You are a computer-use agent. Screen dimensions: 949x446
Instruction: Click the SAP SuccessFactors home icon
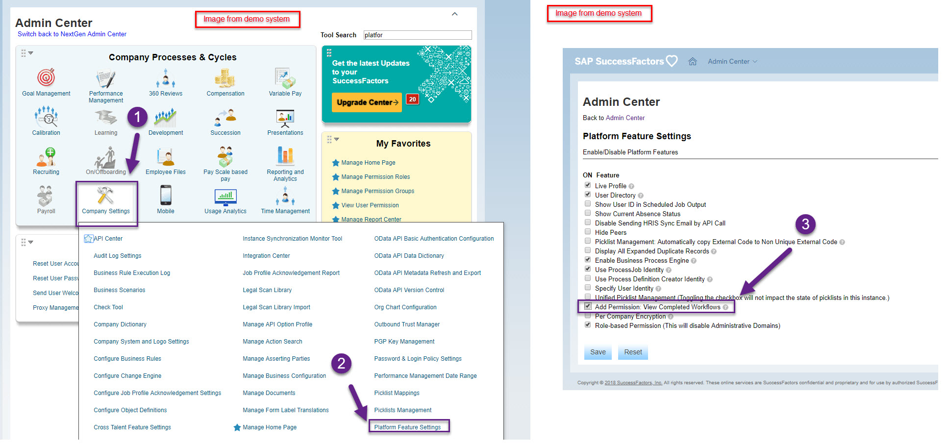pos(693,61)
